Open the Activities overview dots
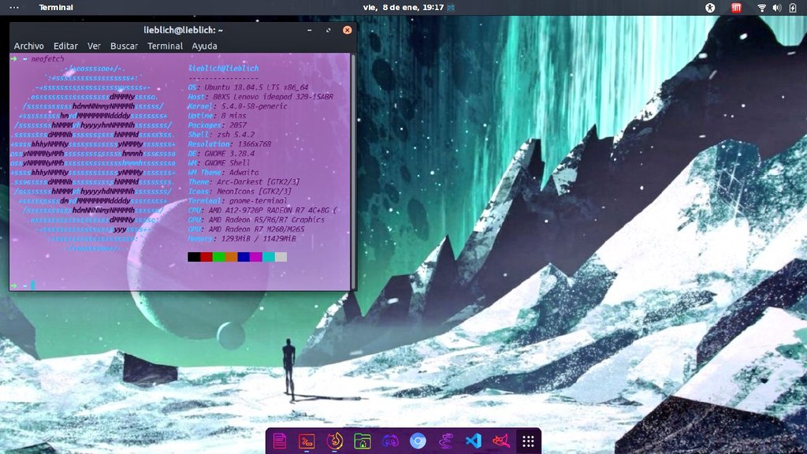 (x=14, y=8)
